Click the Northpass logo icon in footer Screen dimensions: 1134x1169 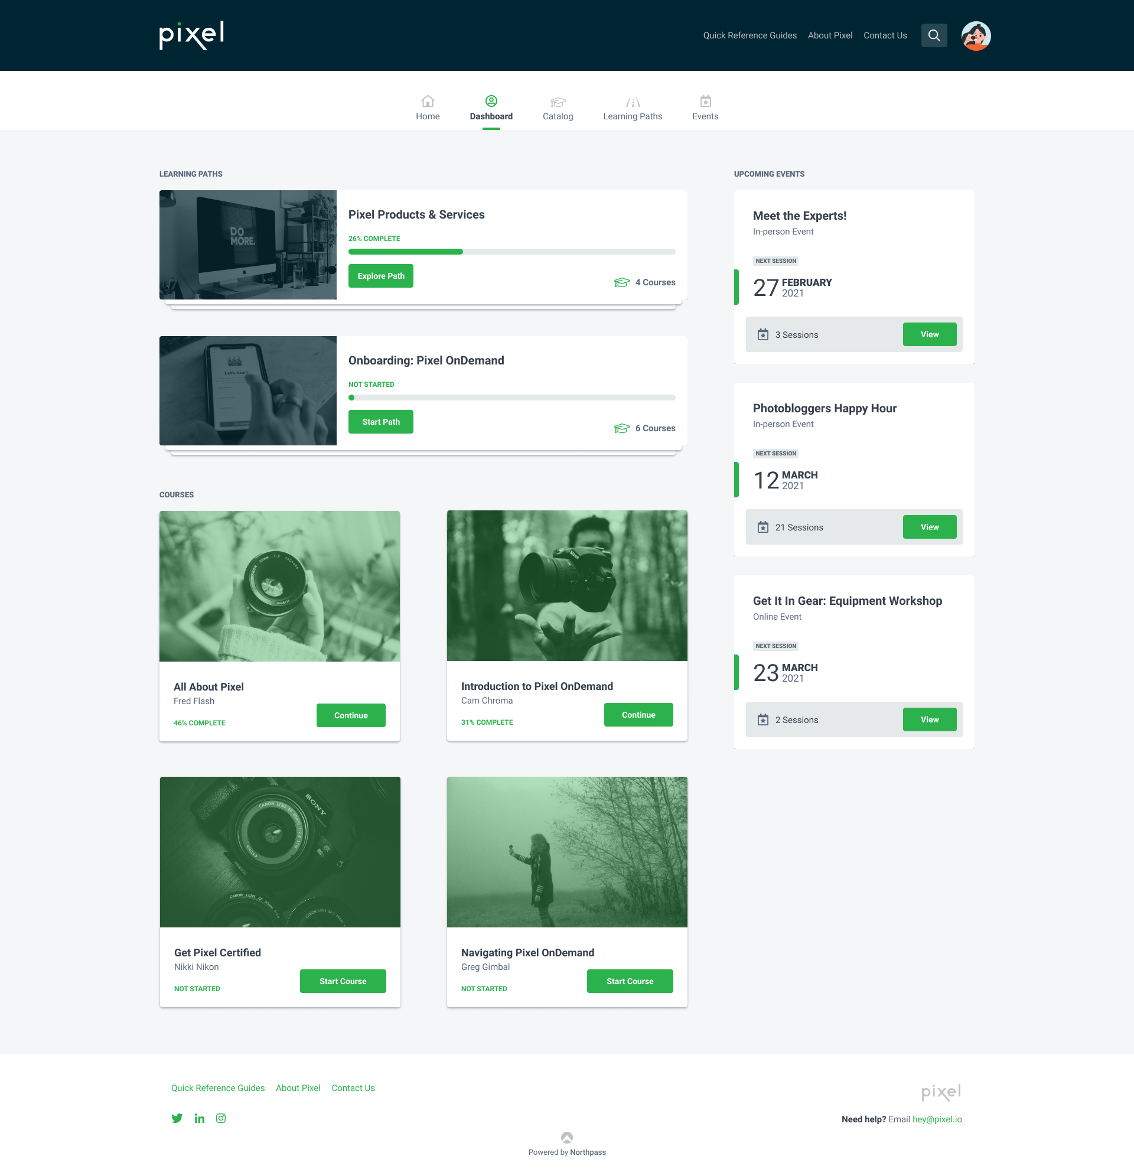(566, 1137)
